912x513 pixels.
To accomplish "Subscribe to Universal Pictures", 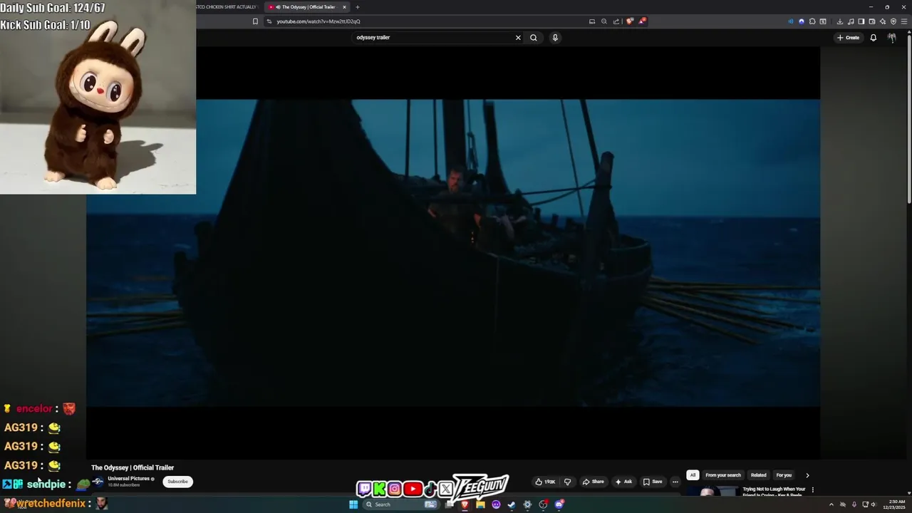I will [x=177, y=482].
